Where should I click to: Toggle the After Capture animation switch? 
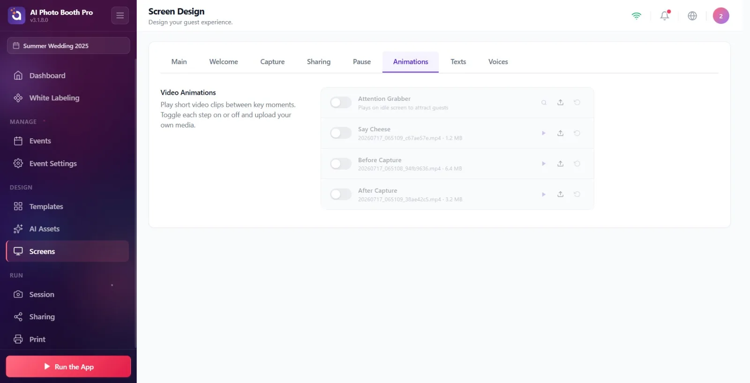pos(341,194)
